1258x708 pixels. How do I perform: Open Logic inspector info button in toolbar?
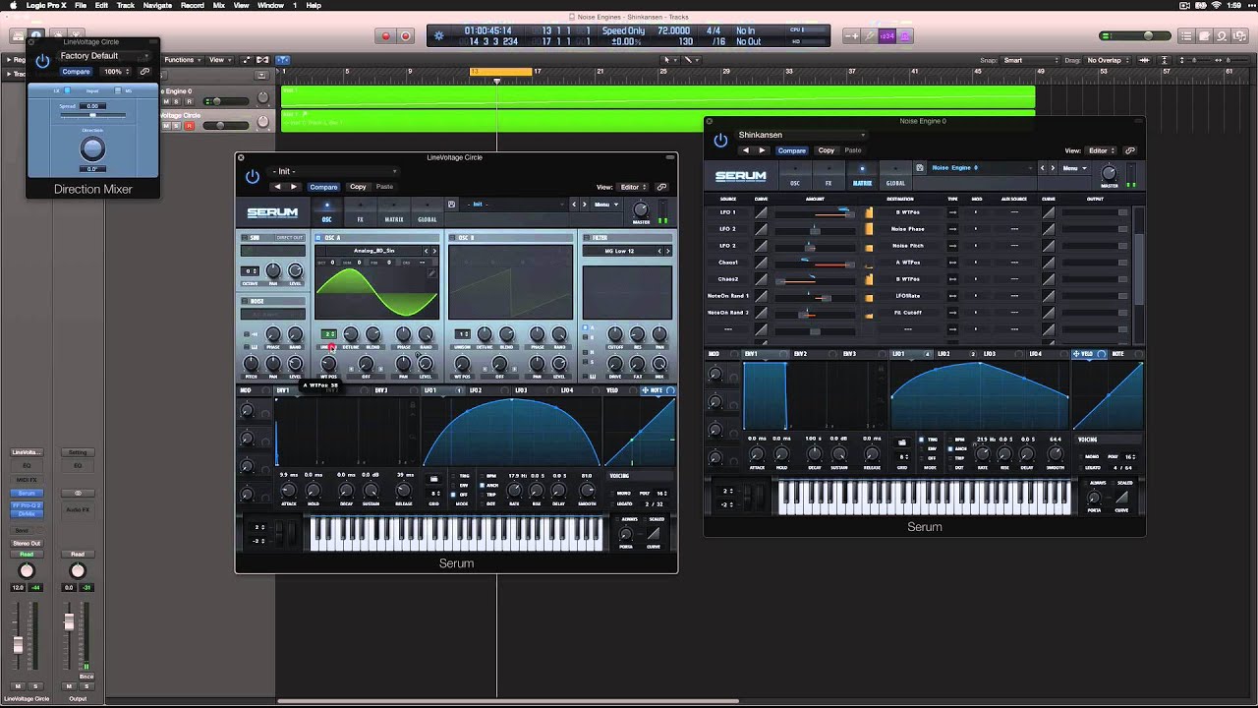click(34, 36)
